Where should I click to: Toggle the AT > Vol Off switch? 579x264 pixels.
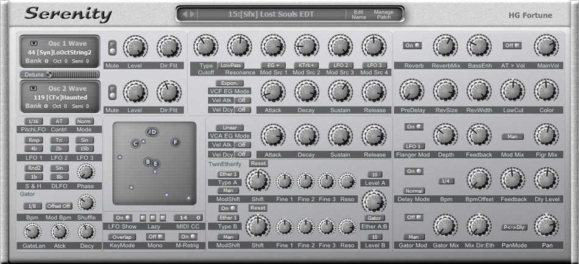[x=512, y=46]
